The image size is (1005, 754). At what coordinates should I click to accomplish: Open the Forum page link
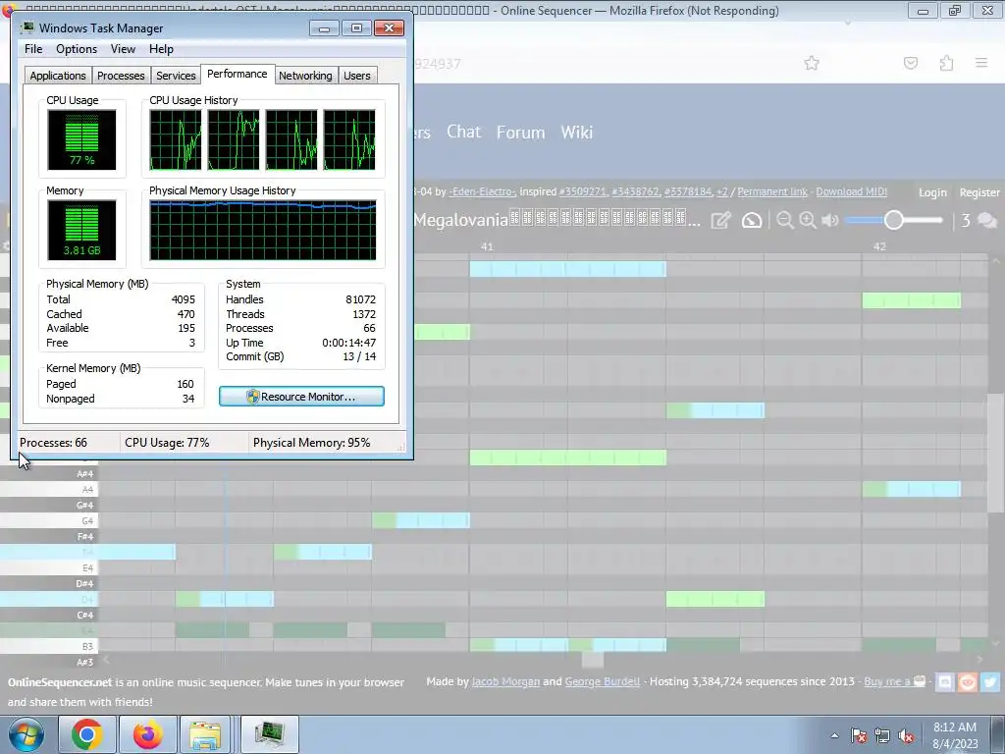pos(520,133)
